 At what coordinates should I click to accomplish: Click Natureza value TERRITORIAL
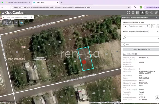tap(143, 83)
